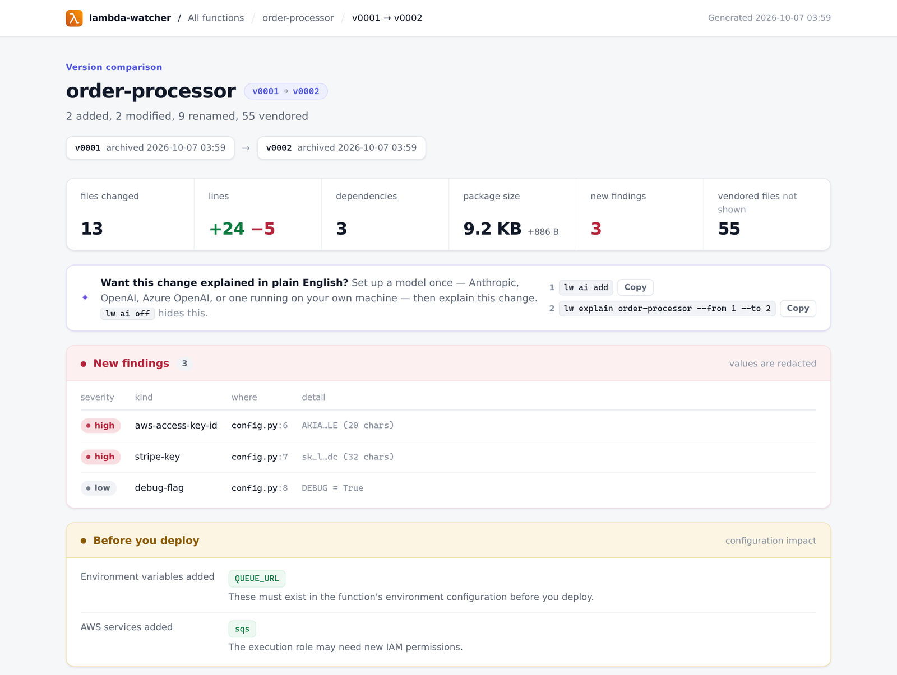Click the high severity badge for stripe-key
The width and height of the screenshot is (897, 675).
100,457
